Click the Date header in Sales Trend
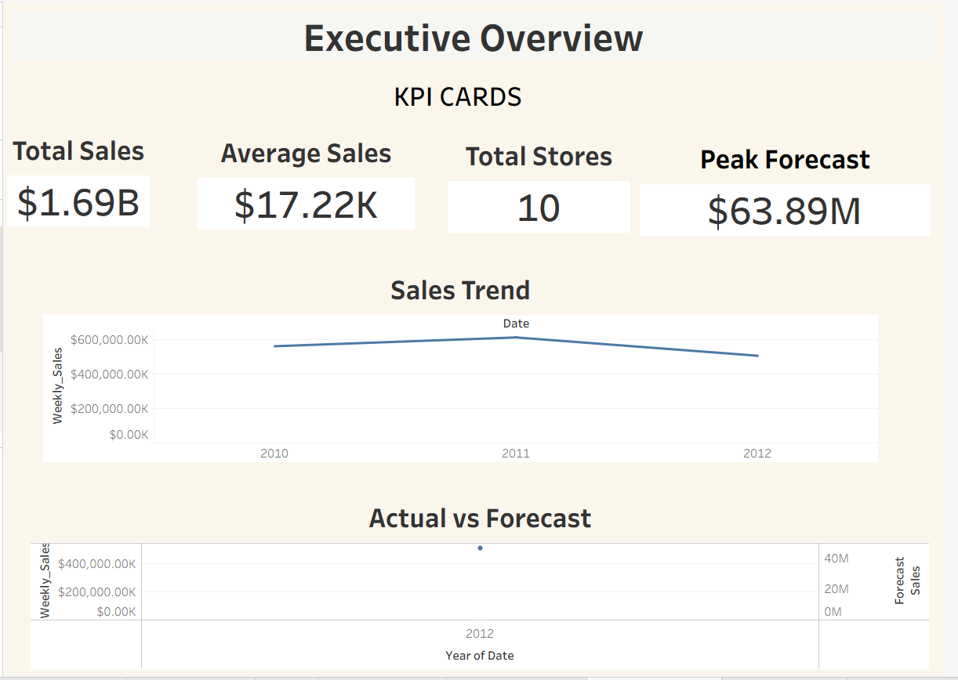The width and height of the screenshot is (958, 680). coord(516,324)
